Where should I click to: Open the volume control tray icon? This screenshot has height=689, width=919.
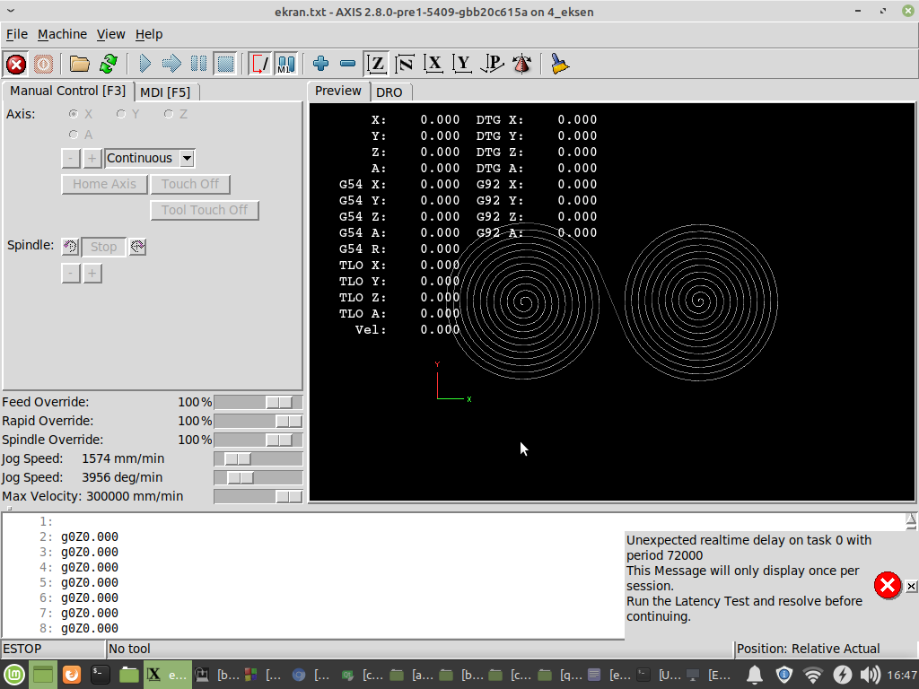[871, 675]
